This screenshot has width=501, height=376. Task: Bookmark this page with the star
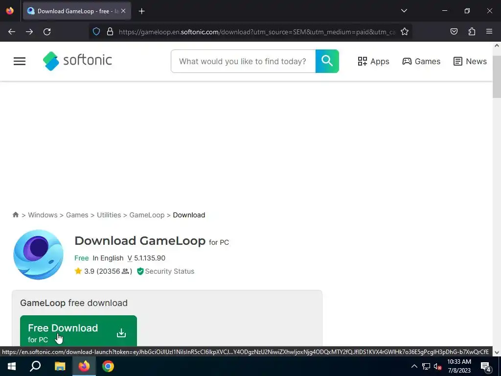point(405,31)
